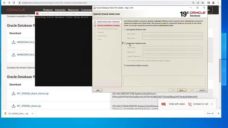
Task: Expand options arrow for downloaded zip
Action: click(32, 113)
